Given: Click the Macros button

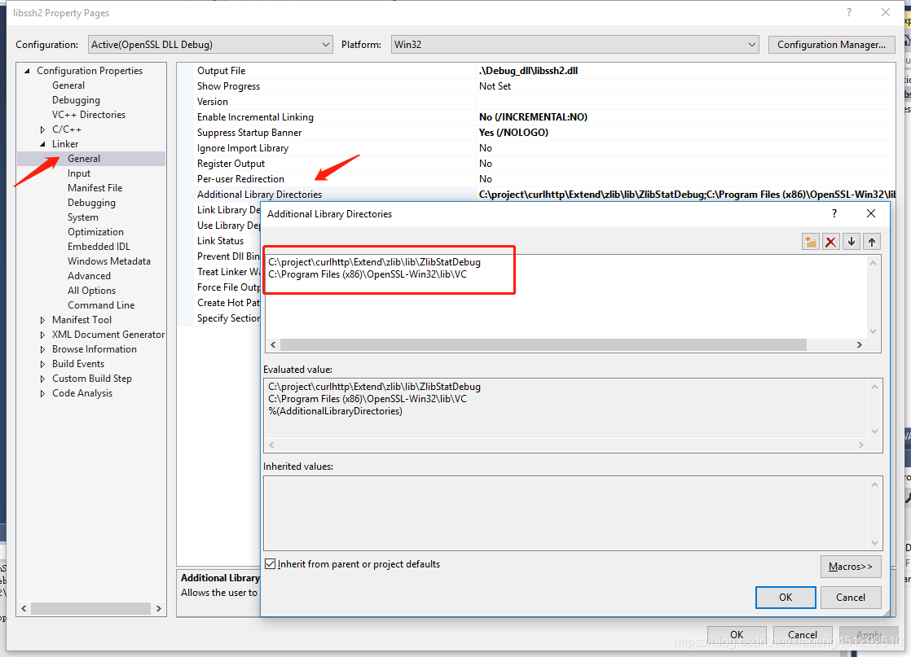Looking at the screenshot, I should tap(851, 567).
